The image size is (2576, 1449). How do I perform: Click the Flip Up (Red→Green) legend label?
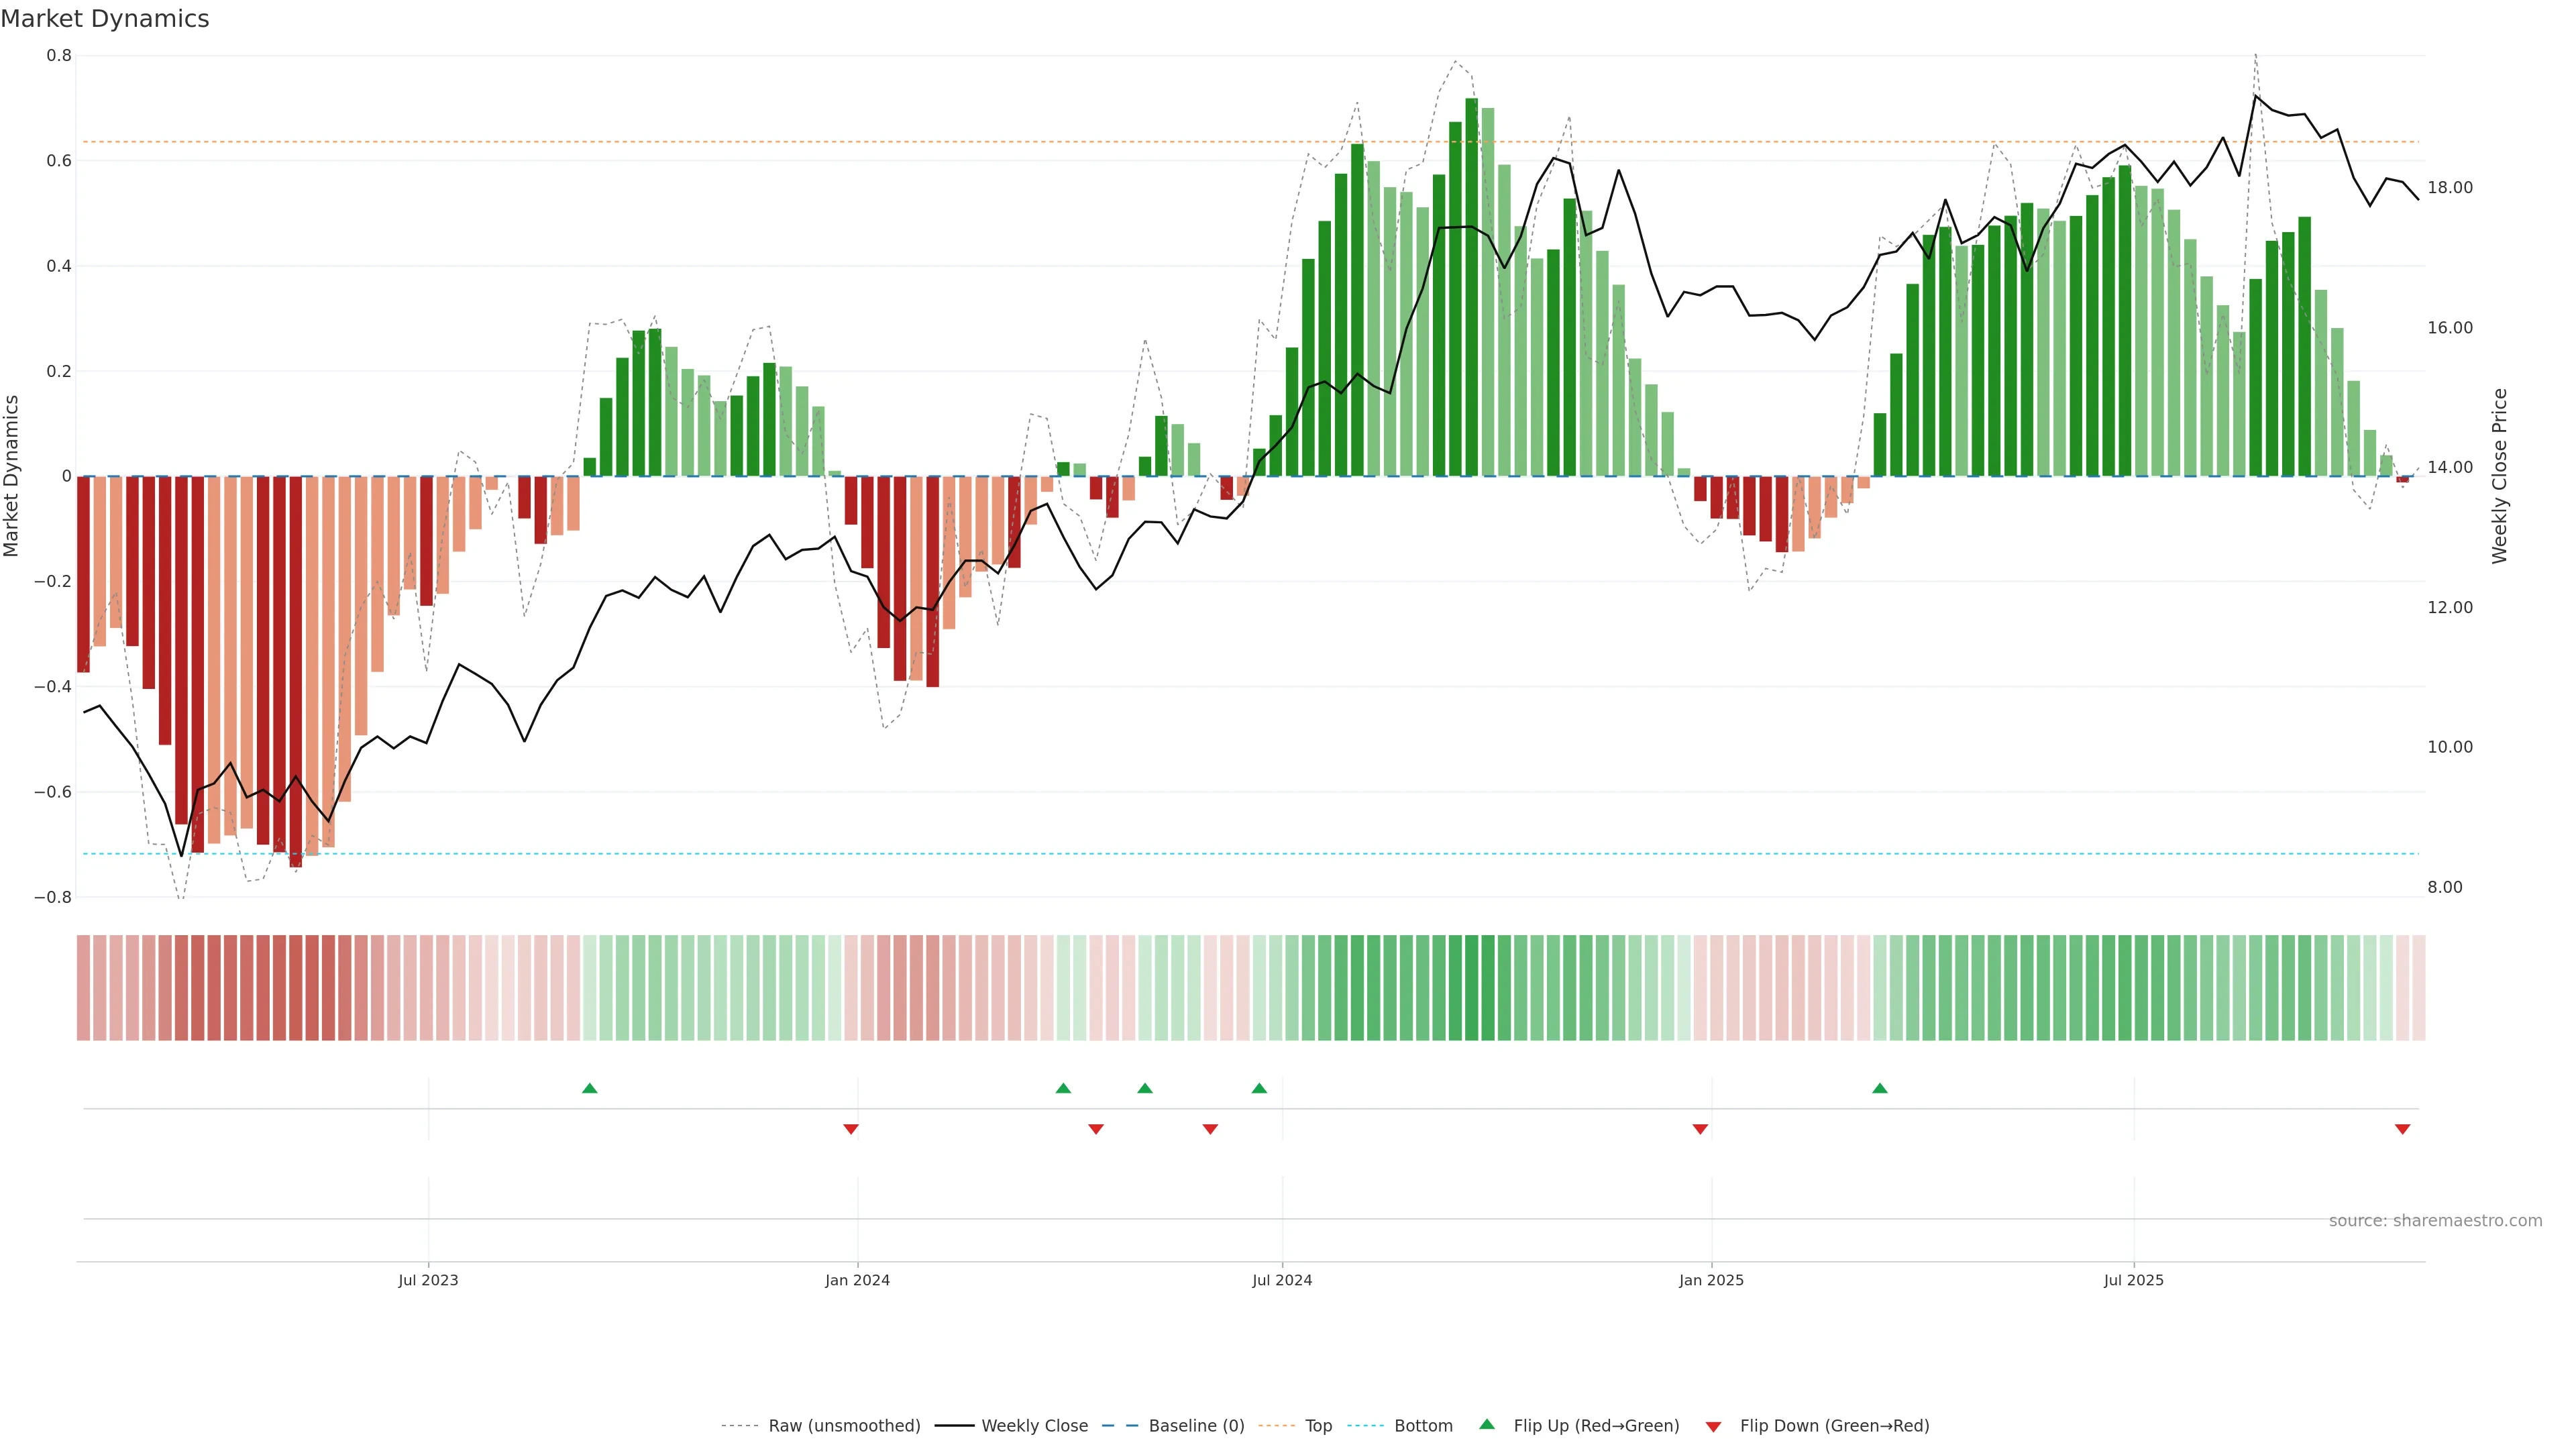coord(1596,1425)
